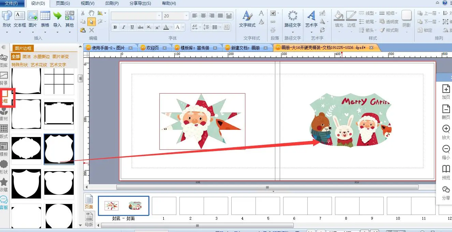Align text left

point(195,16)
